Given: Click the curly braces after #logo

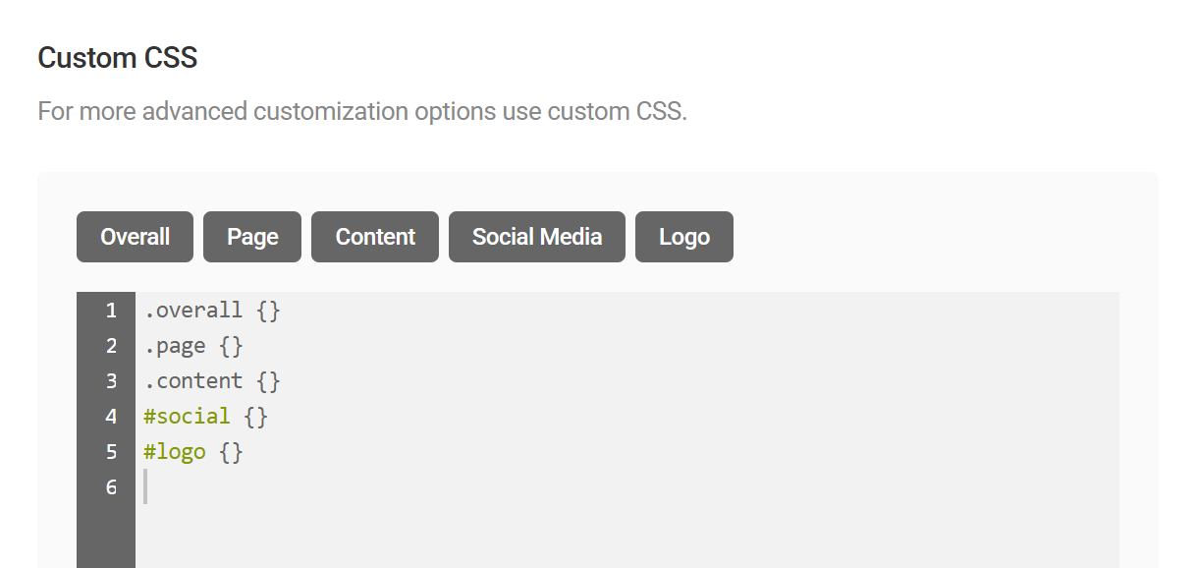Looking at the screenshot, I should tap(232, 451).
